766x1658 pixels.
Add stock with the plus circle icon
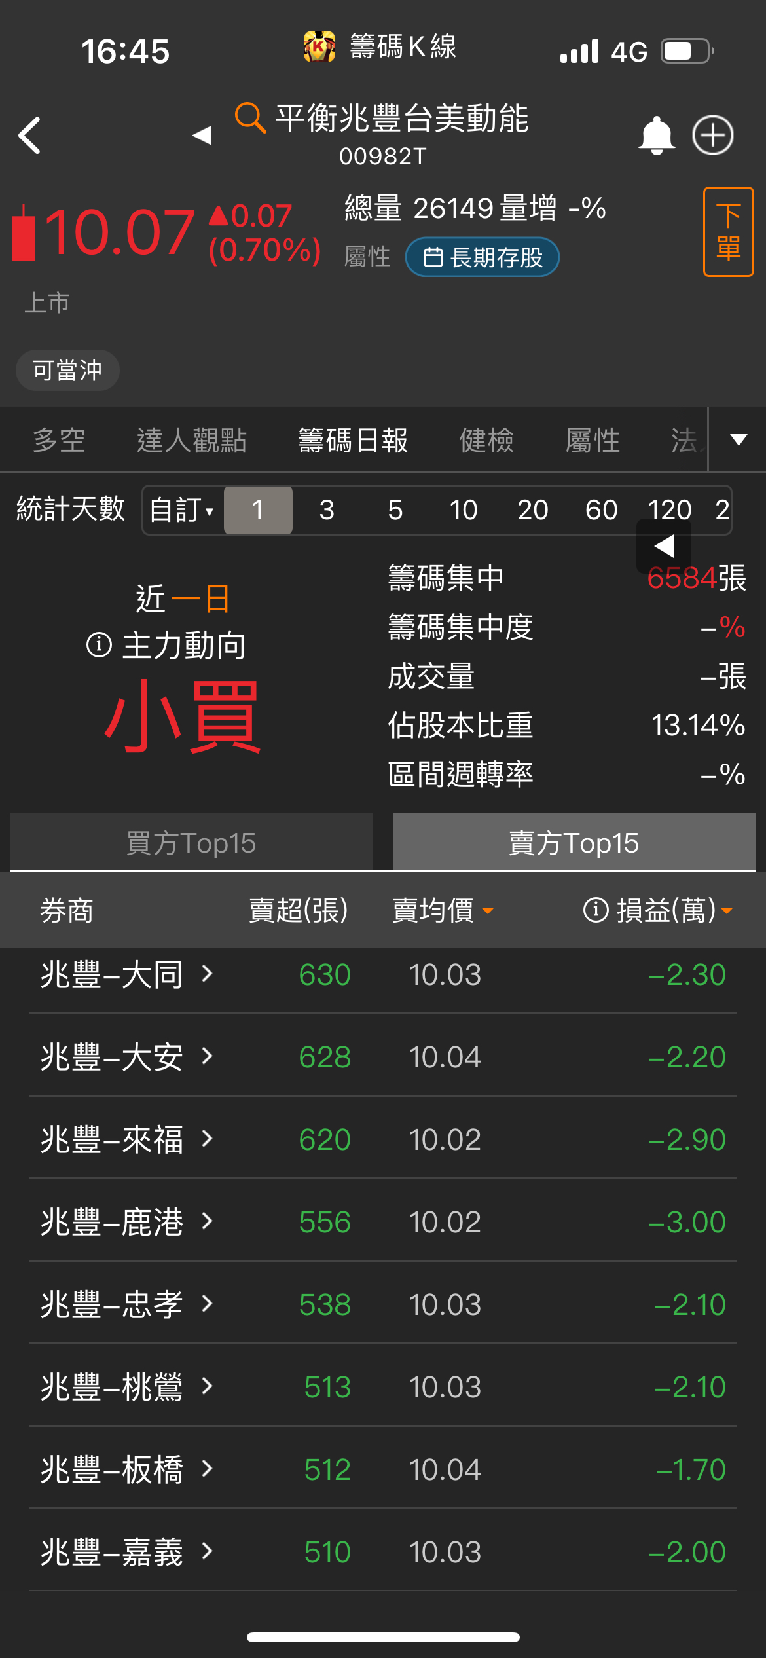(713, 136)
